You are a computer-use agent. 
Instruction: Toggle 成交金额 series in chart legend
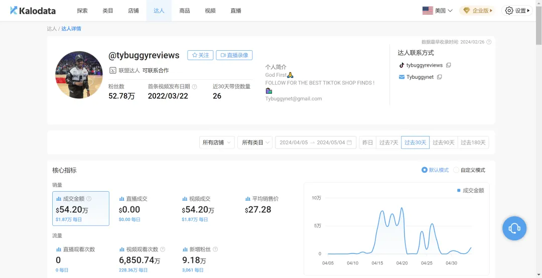pos(470,191)
